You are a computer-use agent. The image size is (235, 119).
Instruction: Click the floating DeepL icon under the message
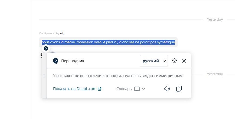[46, 48]
